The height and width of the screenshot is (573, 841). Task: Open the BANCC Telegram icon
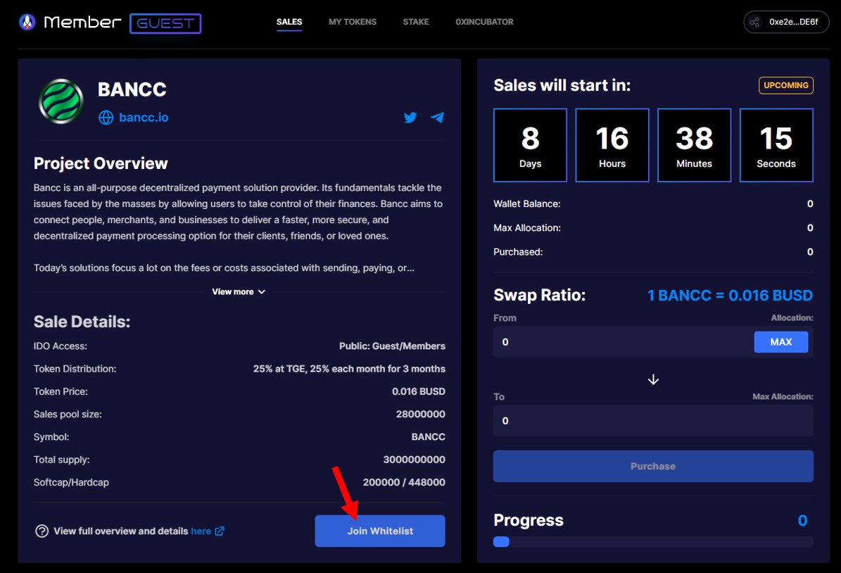pos(437,118)
